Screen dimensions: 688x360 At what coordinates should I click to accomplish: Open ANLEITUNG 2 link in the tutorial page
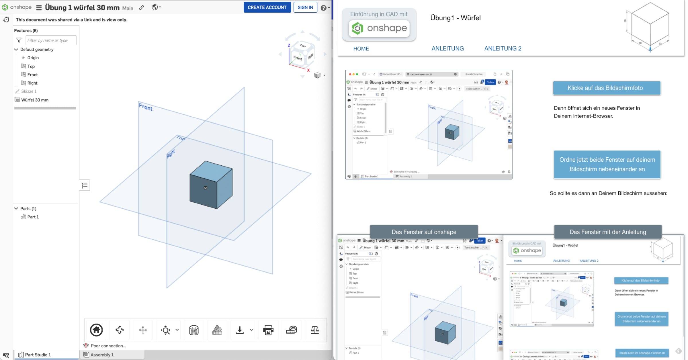(x=503, y=48)
